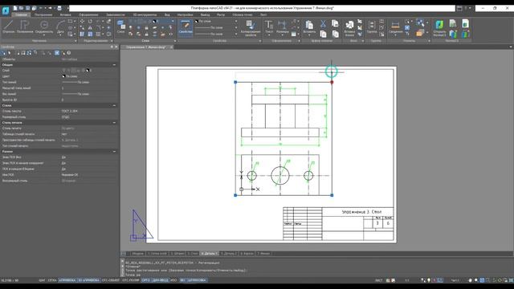Collapse the Стили section in properties
Image resolution: width=514 pixels, height=289 pixels.
point(114,105)
